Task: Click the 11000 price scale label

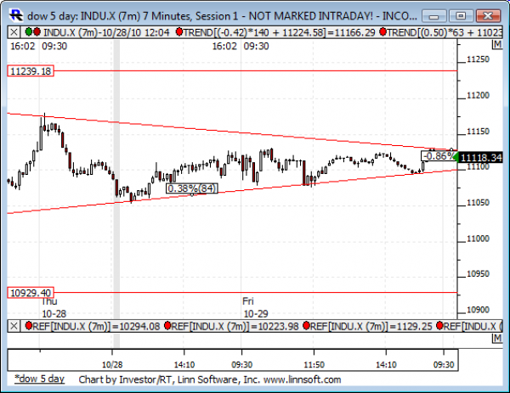Action: (478, 239)
